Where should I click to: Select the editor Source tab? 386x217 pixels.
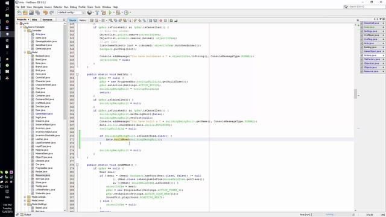72,20
